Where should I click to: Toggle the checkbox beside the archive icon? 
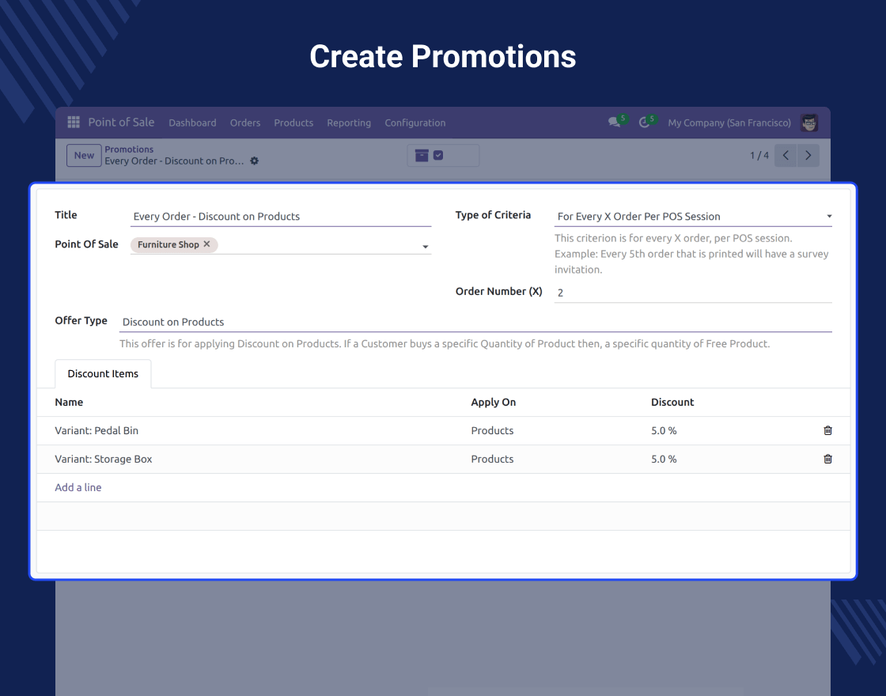click(x=438, y=156)
